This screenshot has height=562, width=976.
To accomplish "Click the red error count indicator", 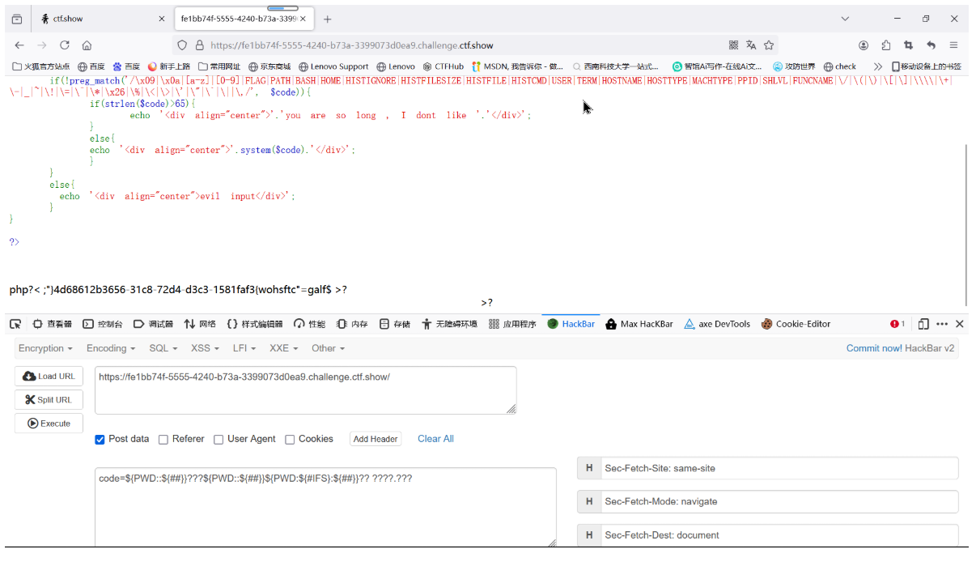I will [x=897, y=324].
